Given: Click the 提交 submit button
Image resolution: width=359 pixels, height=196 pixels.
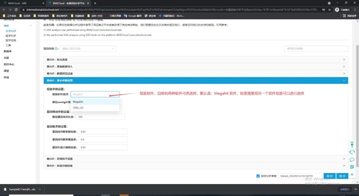Looking at the screenshot, I should [342, 176].
